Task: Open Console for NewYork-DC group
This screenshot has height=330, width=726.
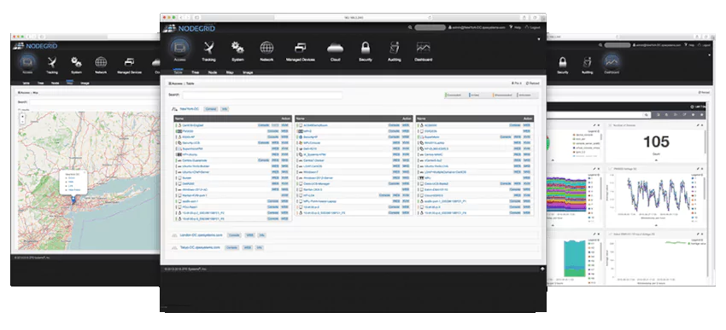Action: coord(211,109)
